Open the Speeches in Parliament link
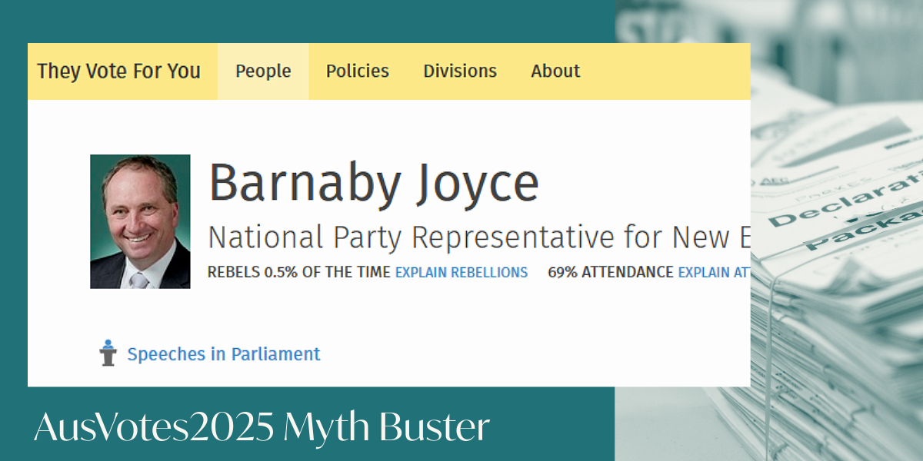This screenshot has height=461, width=923. tap(224, 354)
